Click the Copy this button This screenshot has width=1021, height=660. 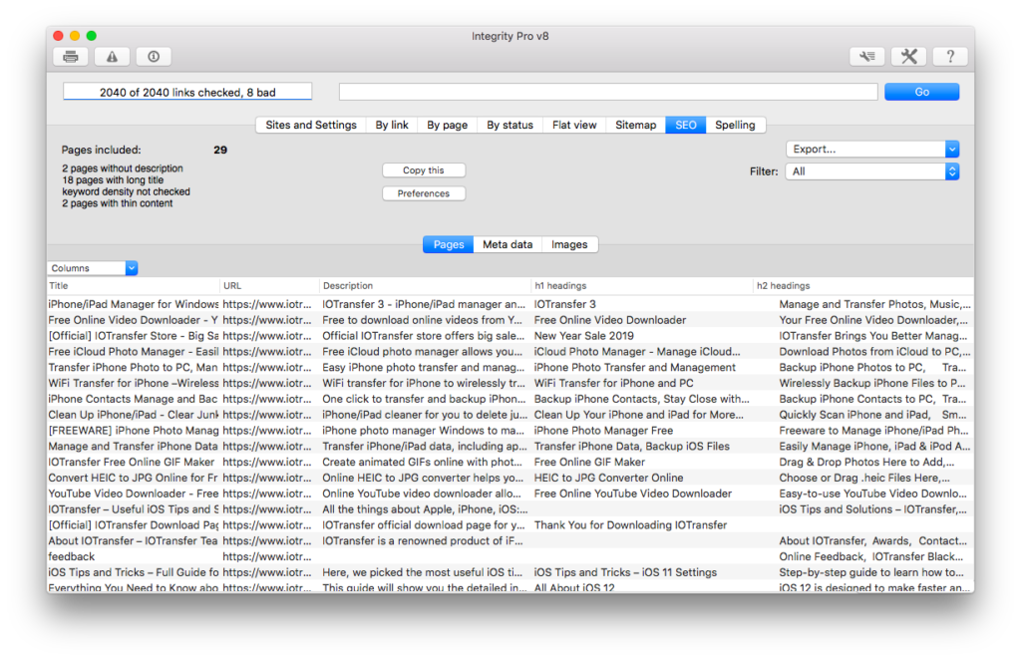point(424,170)
